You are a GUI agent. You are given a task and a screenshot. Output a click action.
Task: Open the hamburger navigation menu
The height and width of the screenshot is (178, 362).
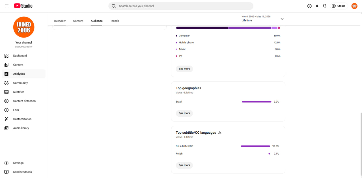(x=7, y=6)
